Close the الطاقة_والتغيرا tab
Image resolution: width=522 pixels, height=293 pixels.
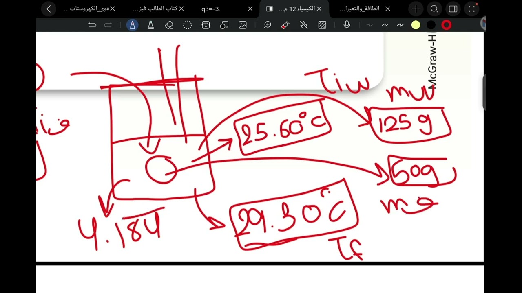[x=388, y=9]
